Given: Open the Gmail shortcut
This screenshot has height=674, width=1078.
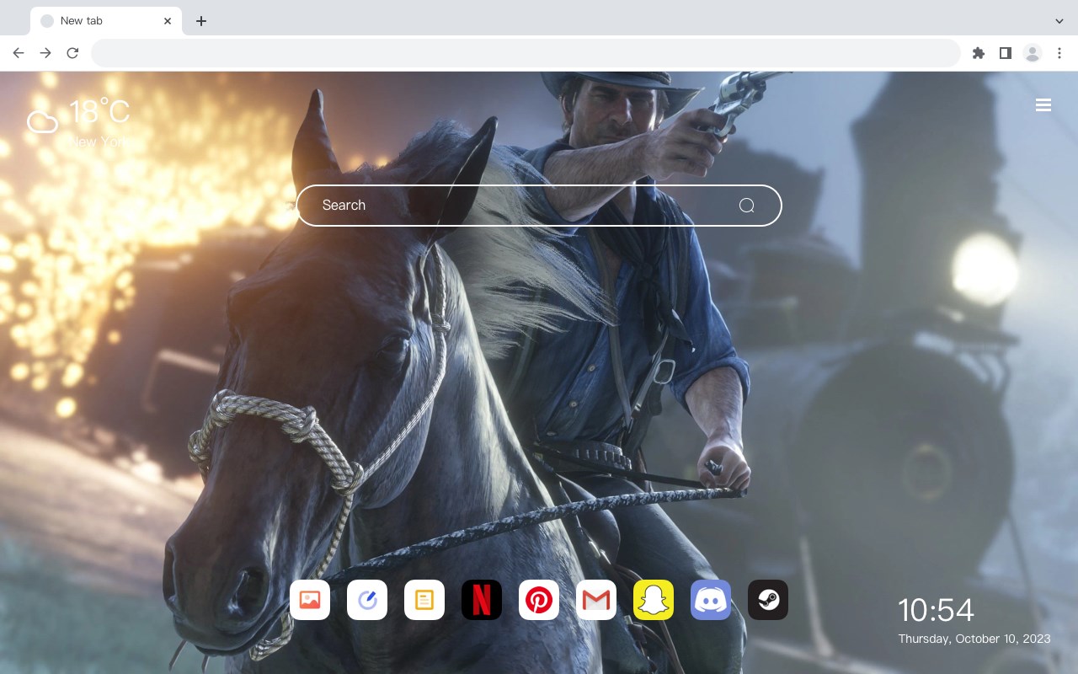Looking at the screenshot, I should [x=596, y=600].
